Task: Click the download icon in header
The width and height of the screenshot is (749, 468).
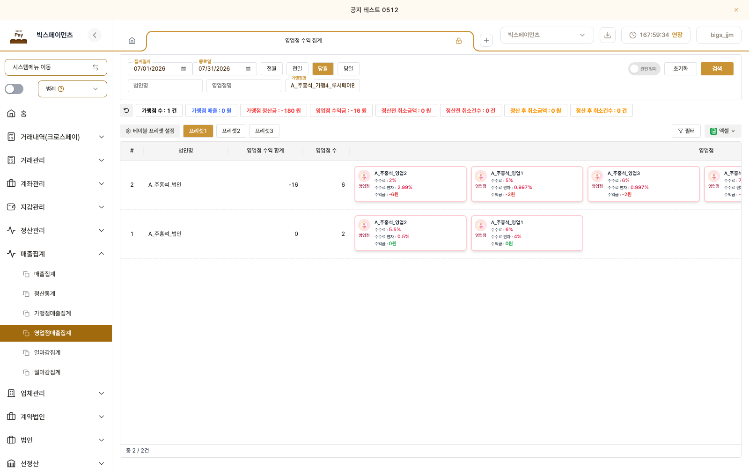Action: [x=608, y=35]
